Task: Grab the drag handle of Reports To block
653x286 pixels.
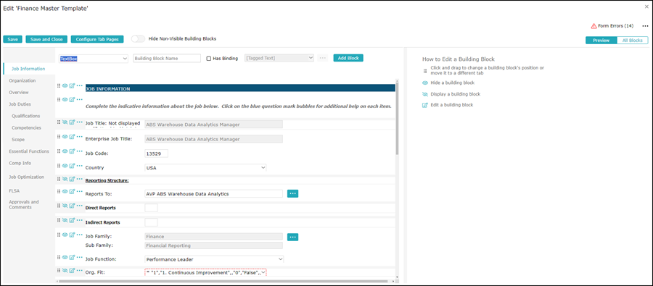Action: [x=59, y=191]
